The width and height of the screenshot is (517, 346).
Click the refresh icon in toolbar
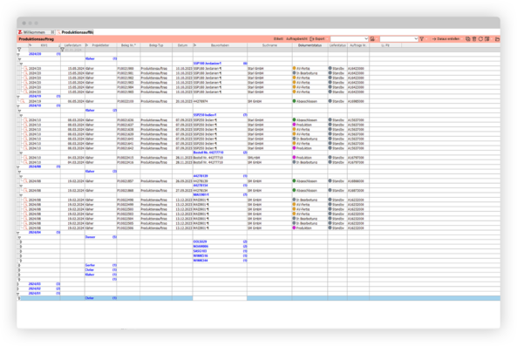pyautogui.click(x=480, y=39)
